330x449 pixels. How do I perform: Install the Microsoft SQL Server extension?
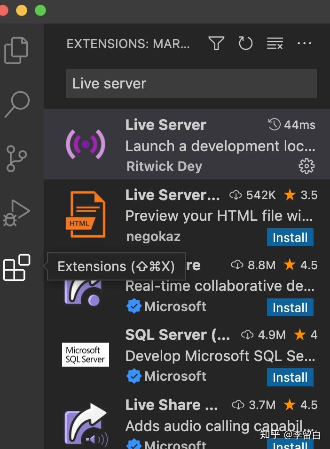tap(290, 377)
